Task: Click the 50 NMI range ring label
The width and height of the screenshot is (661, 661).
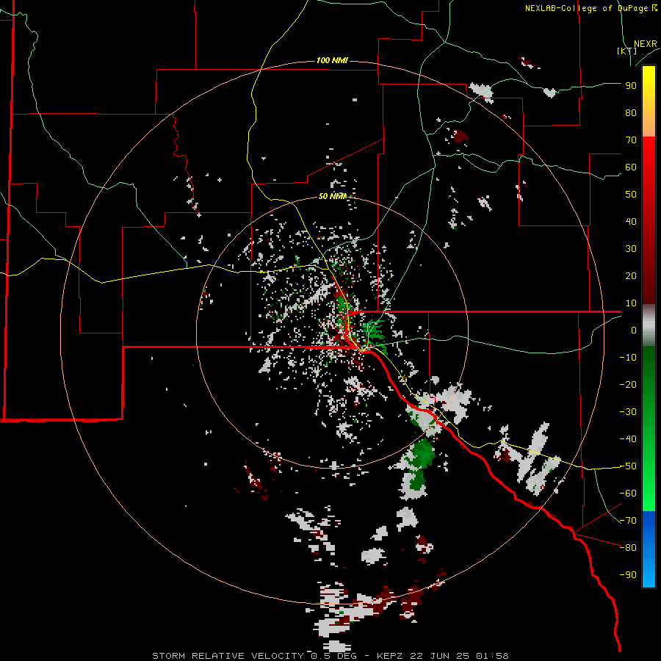Action: click(332, 196)
